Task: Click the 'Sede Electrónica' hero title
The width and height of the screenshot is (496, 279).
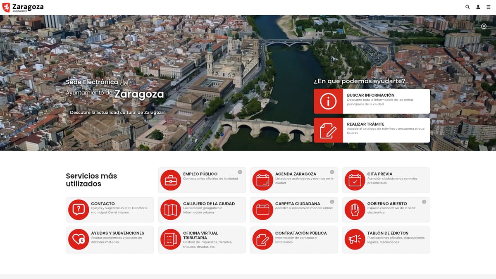Action: point(92,82)
